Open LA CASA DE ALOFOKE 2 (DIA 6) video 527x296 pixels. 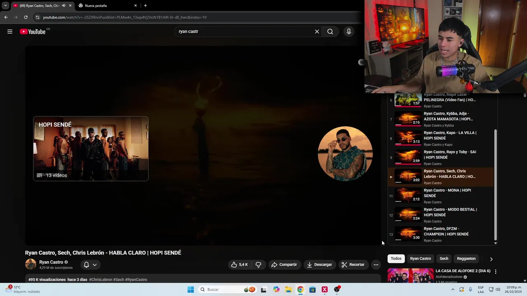463,271
